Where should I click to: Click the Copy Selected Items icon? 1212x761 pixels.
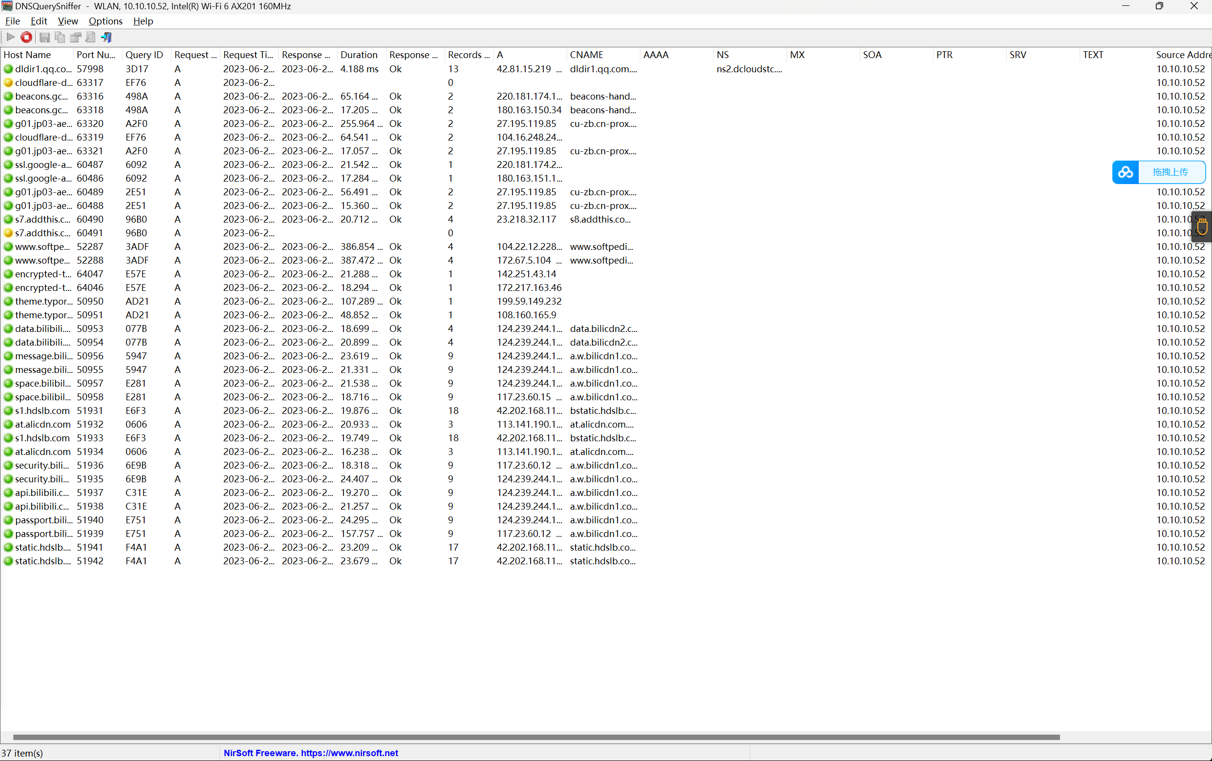click(x=60, y=37)
